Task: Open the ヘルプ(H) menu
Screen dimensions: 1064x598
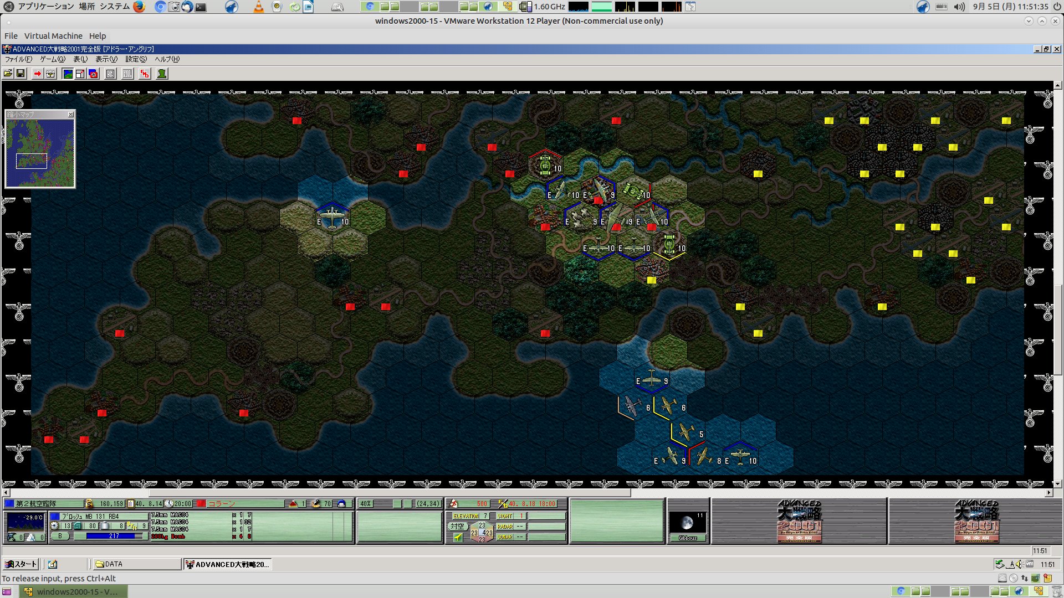Action: (167, 59)
